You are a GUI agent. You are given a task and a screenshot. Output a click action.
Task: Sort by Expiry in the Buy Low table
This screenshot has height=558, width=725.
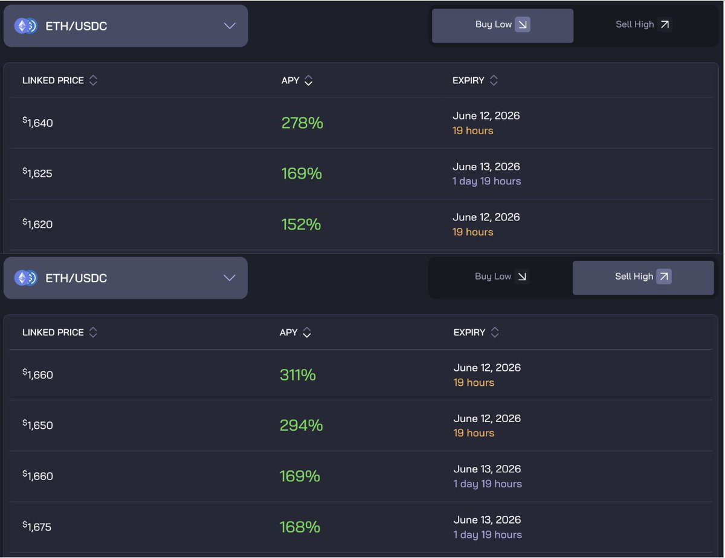[x=494, y=80]
